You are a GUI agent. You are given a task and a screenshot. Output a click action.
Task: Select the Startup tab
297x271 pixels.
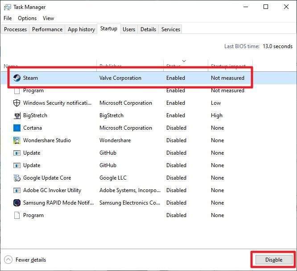point(109,29)
